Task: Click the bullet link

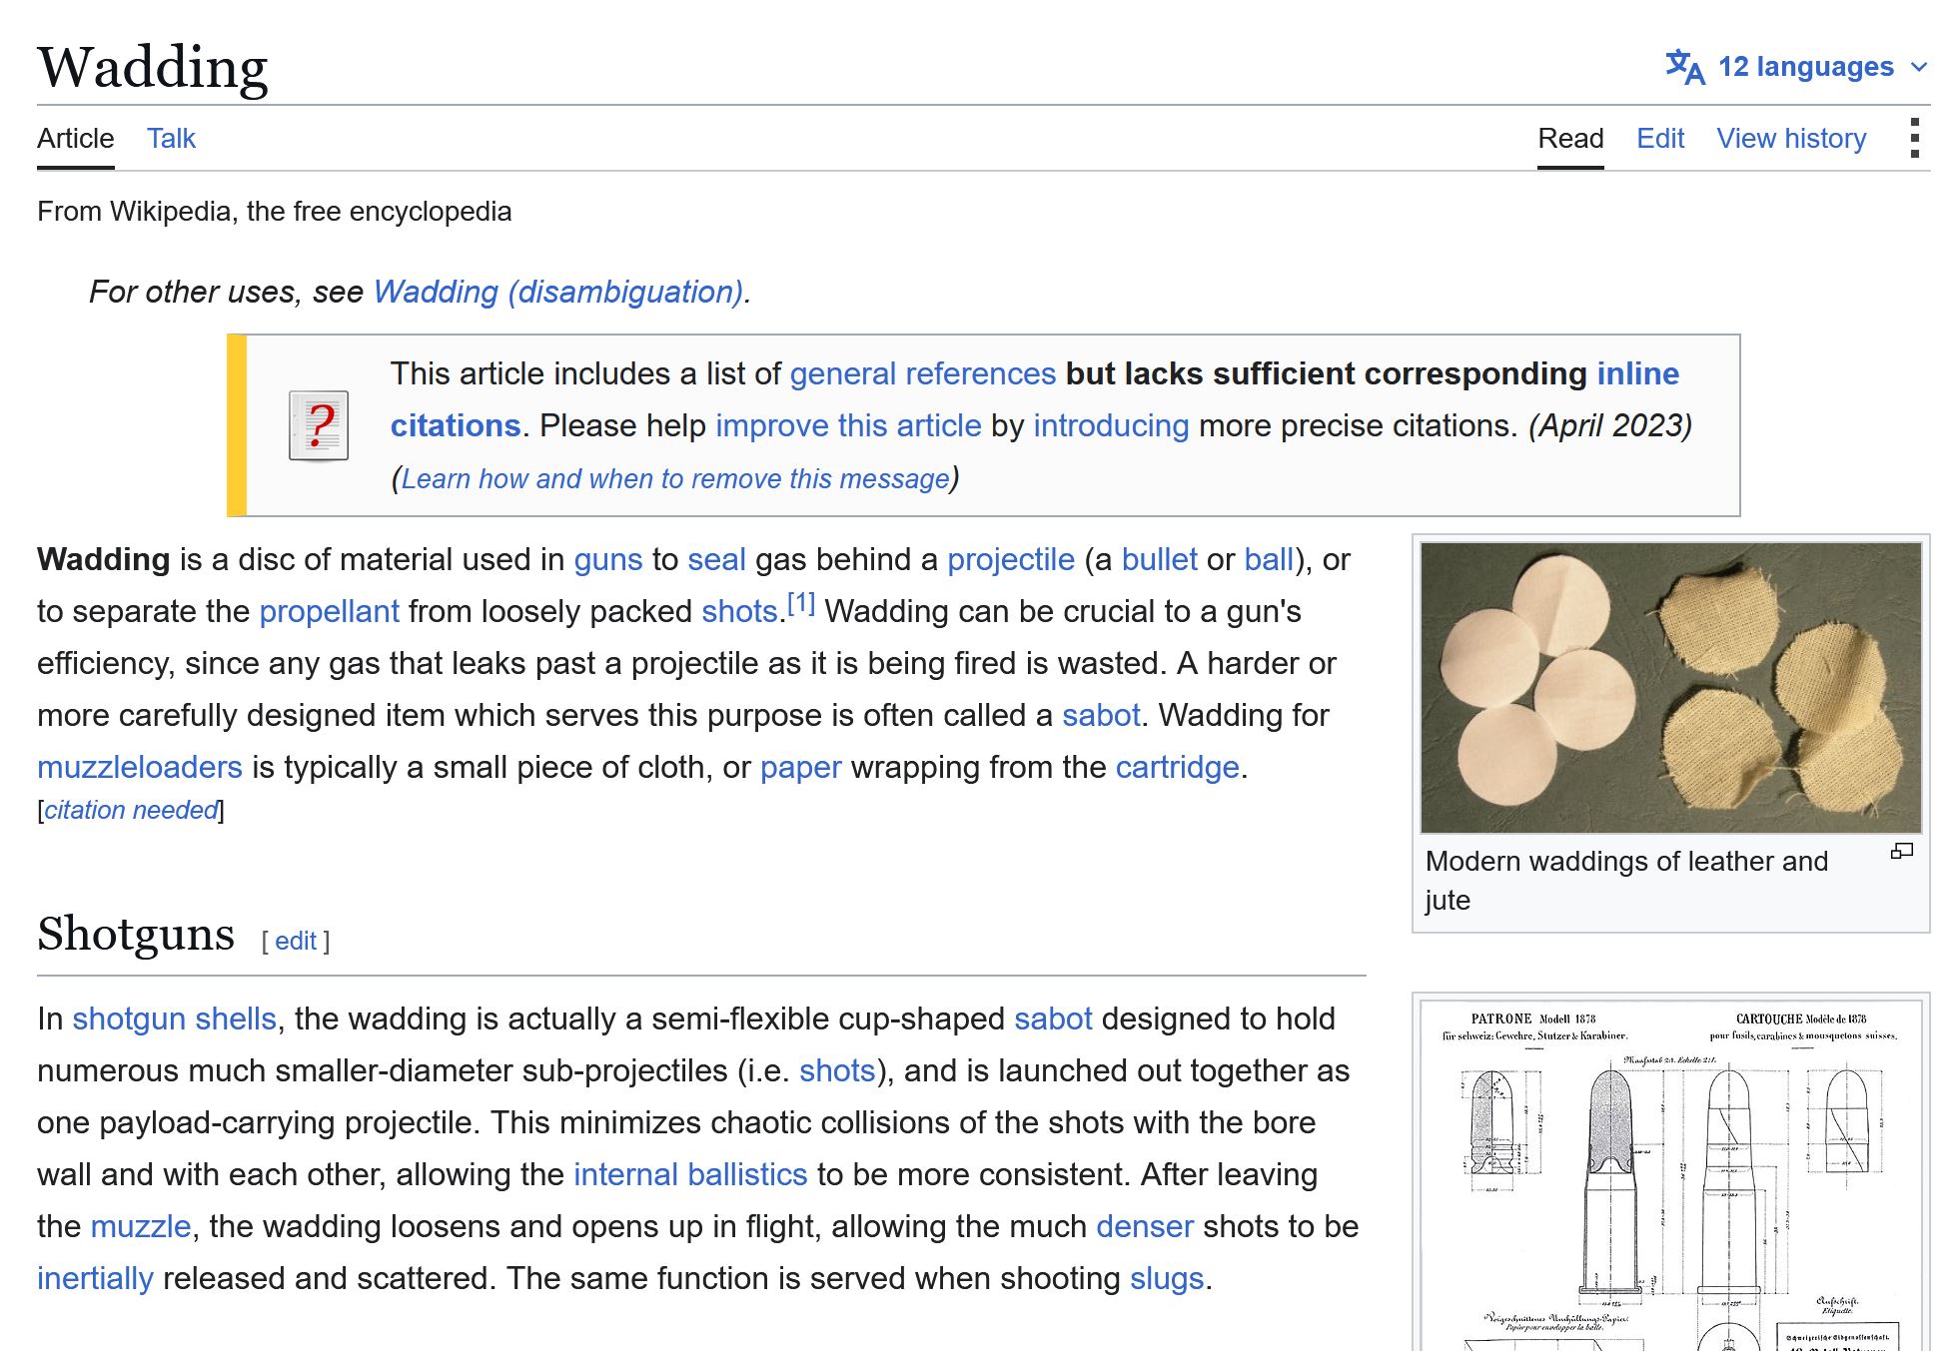Action: [x=1159, y=559]
